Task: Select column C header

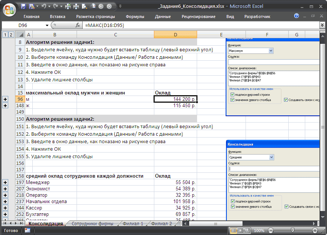Action: tap(116, 34)
